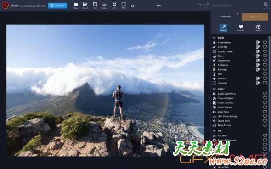Toggle favorite heart for the Text filter
This screenshot has width=271, height=169.
[265, 74]
